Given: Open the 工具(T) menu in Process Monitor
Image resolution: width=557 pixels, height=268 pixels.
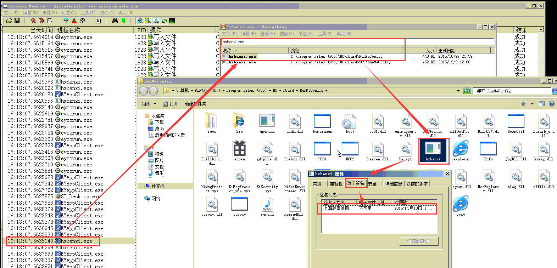Looking at the screenshot, I should tap(88, 13).
